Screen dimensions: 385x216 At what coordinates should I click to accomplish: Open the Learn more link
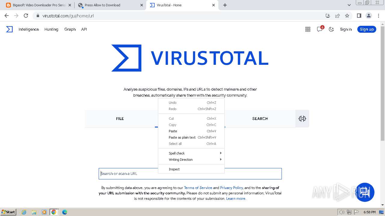tap(236, 199)
